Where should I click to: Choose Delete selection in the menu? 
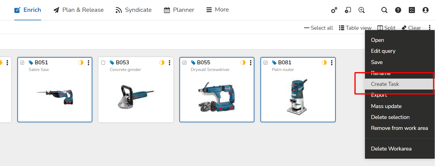[390, 117]
